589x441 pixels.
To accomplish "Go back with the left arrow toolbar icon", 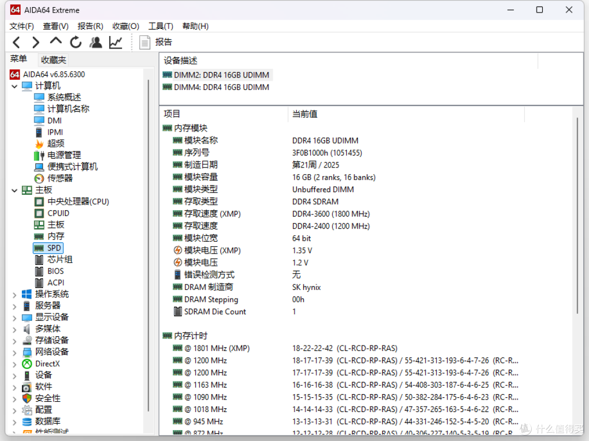I will click(16, 42).
